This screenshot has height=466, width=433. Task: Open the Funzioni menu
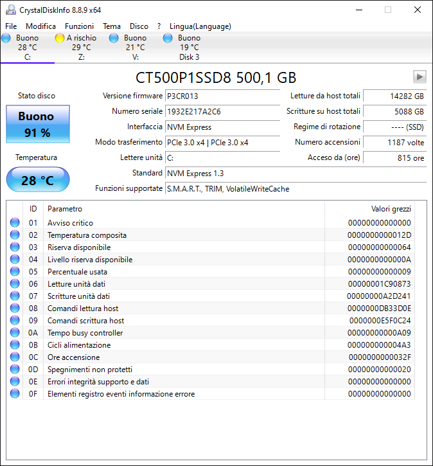pos(79,26)
